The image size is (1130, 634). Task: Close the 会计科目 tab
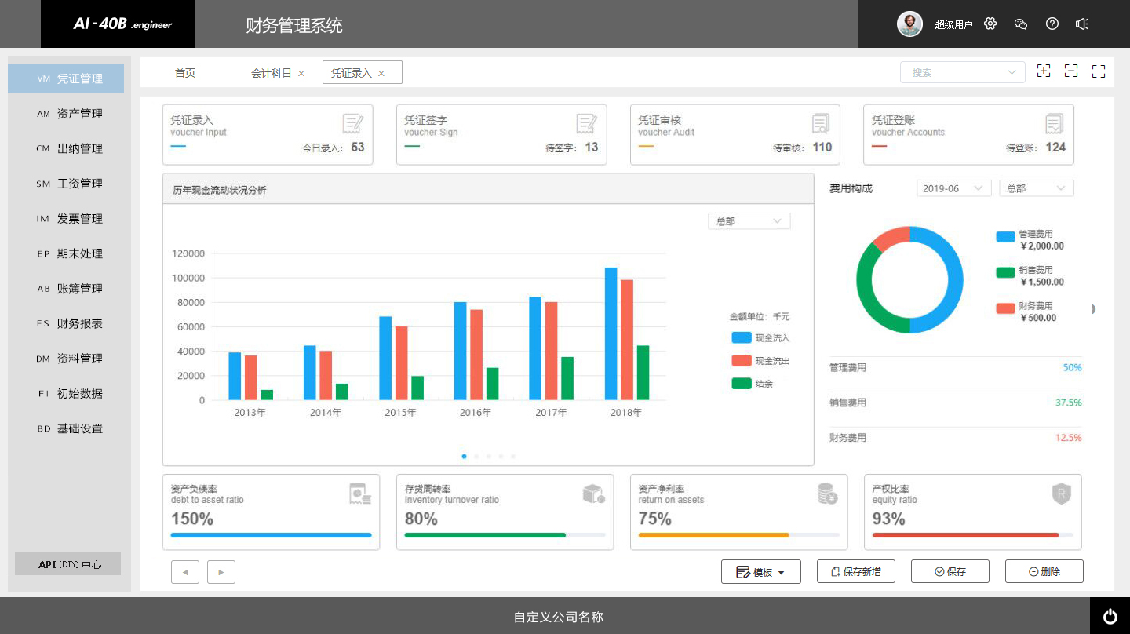pos(301,73)
